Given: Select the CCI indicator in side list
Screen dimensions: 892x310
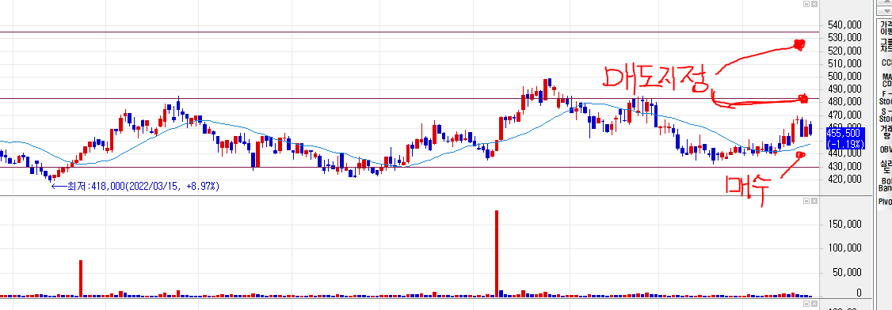Looking at the screenshot, I should point(886,63).
